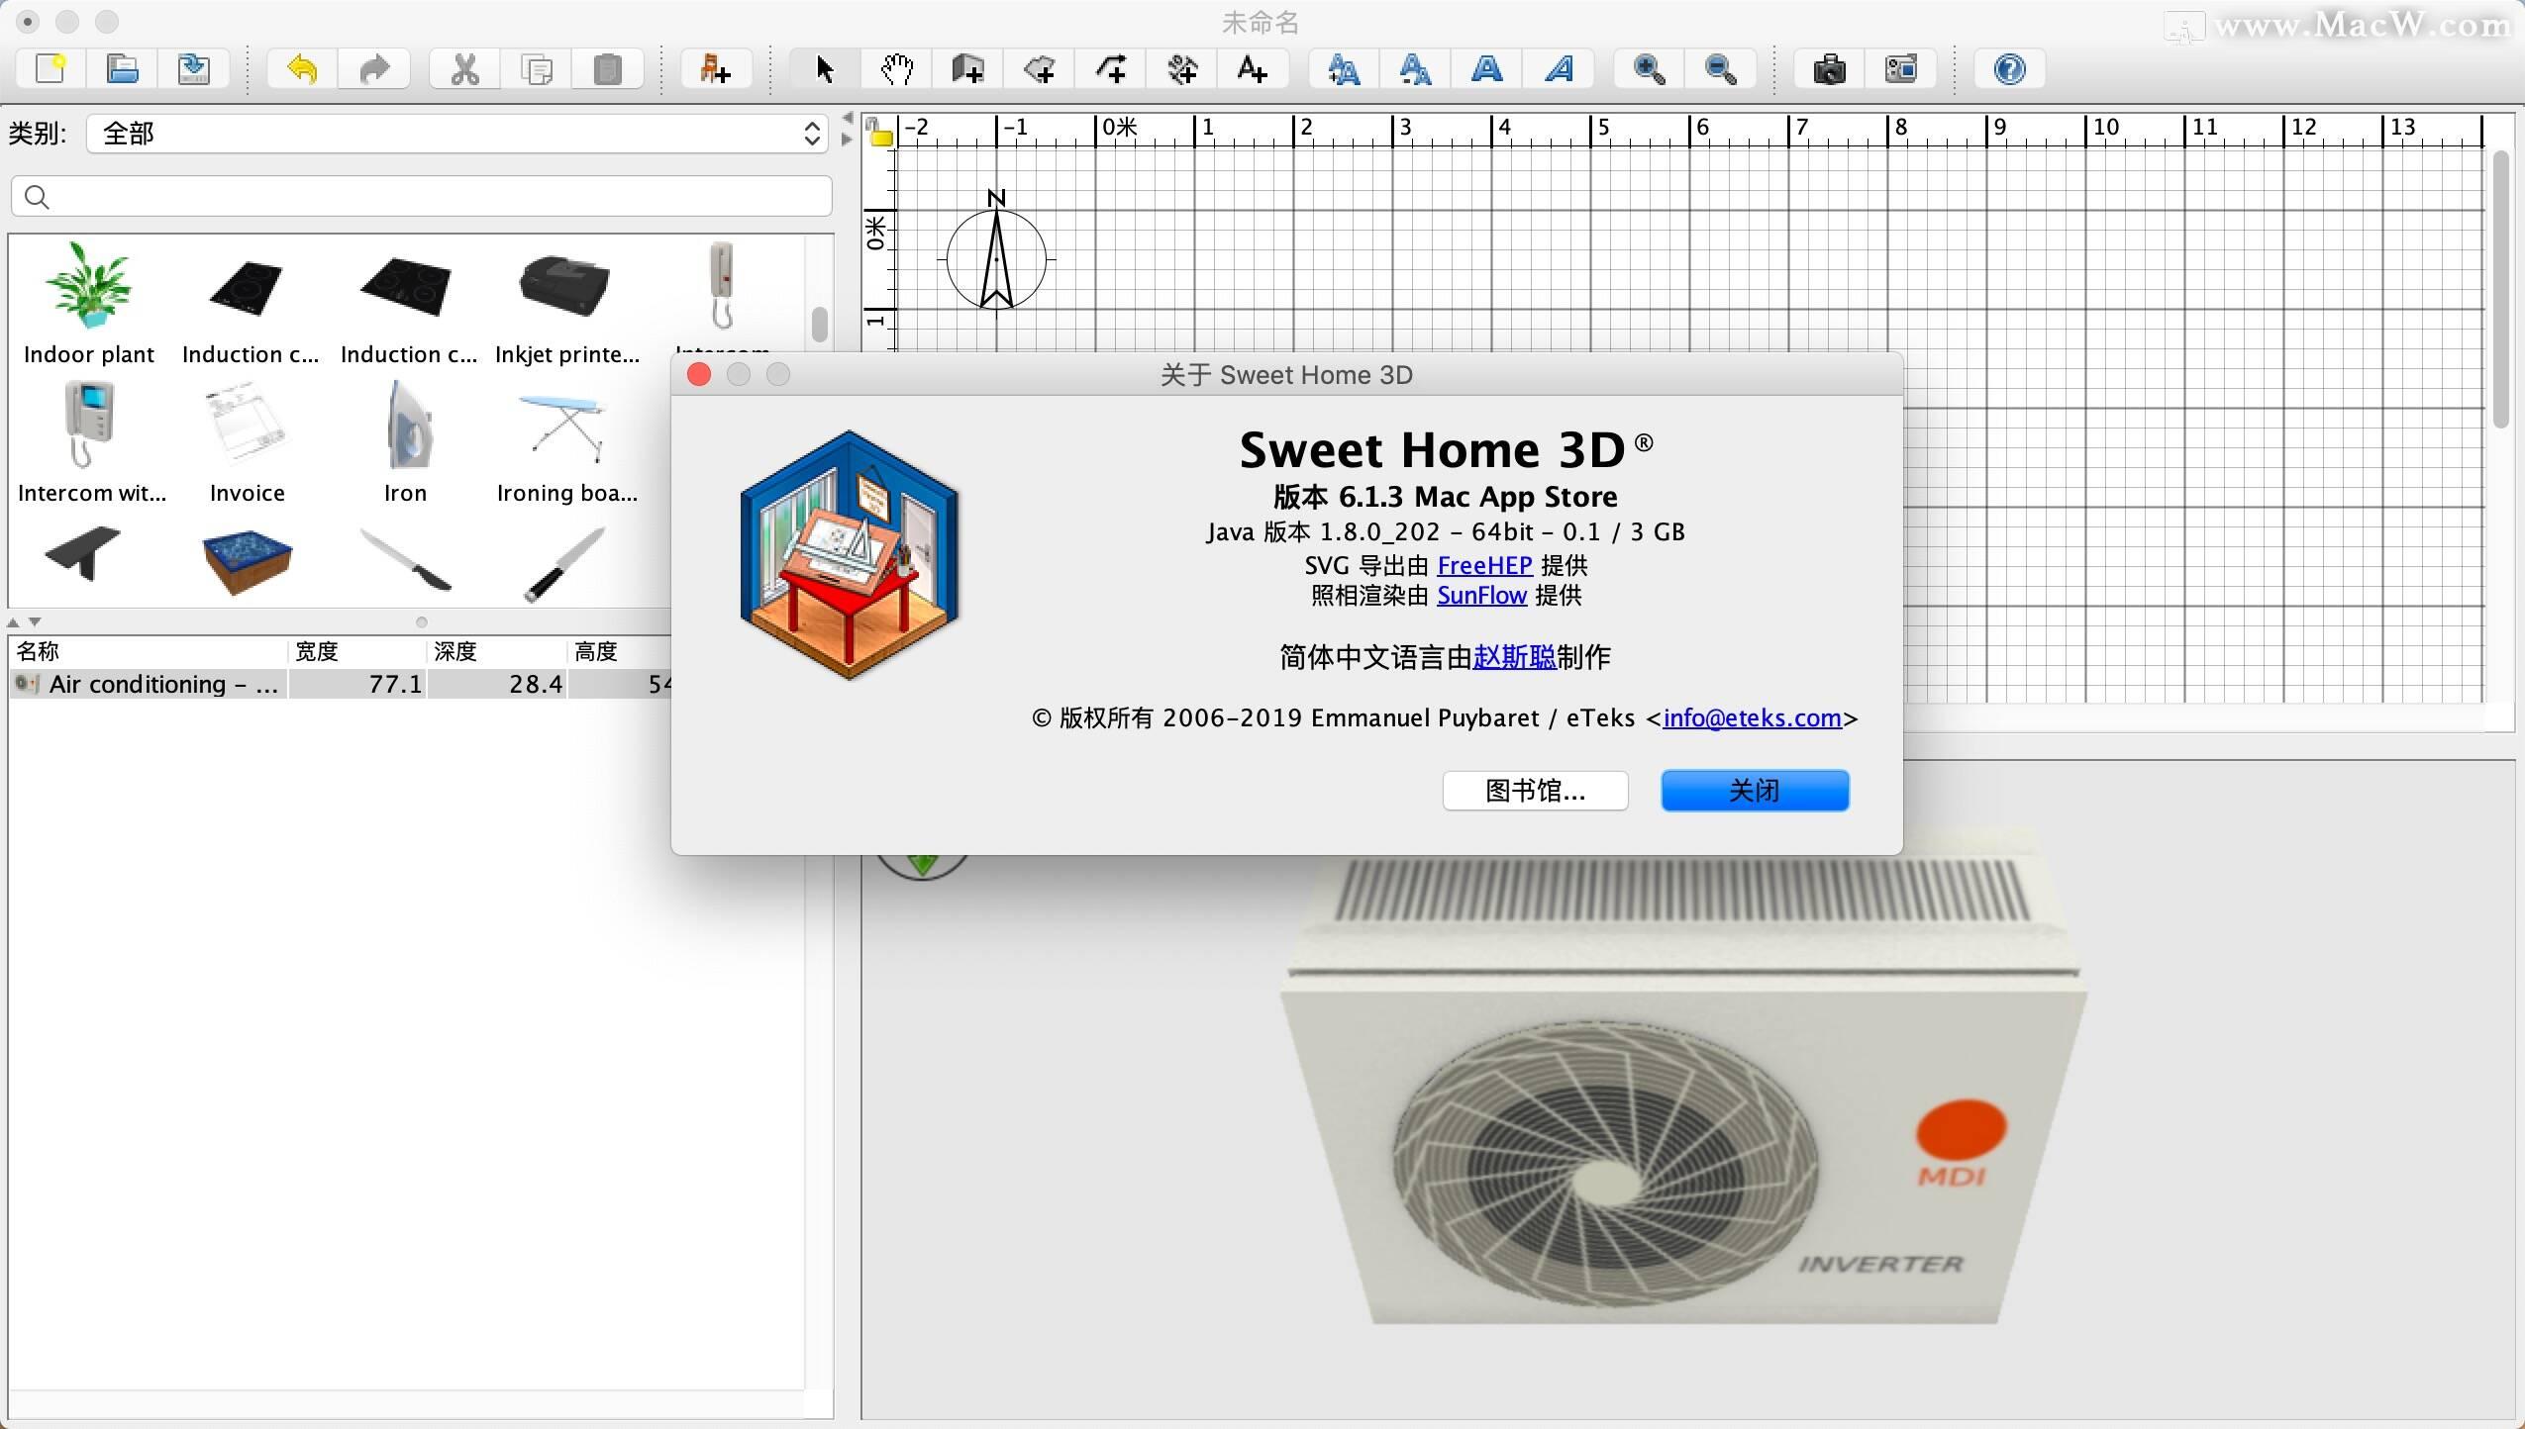
Task: Click the SunFlow rendering engine link
Action: (1481, 595)
